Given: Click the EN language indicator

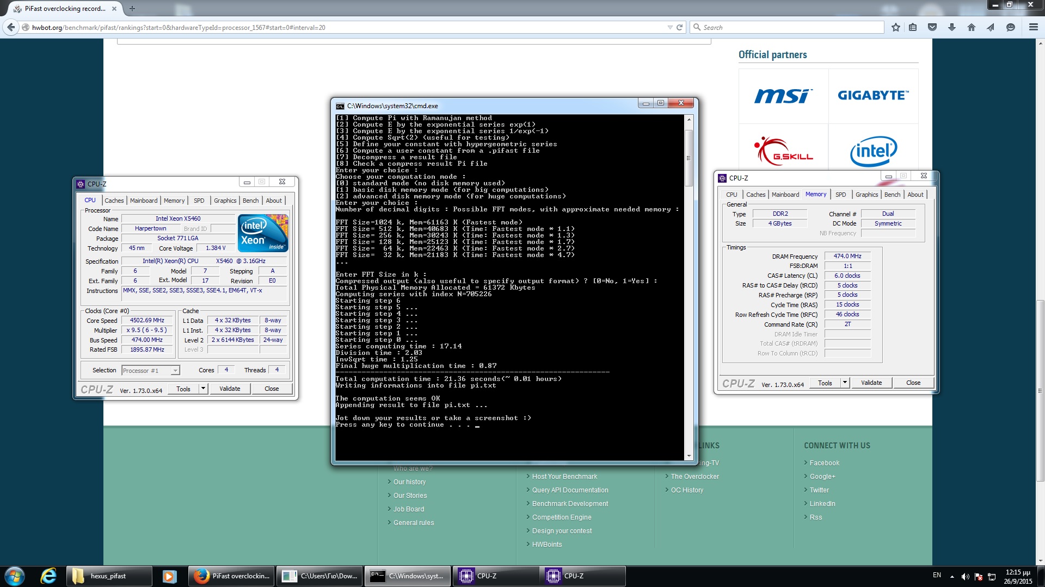Looking at the screenshot, I should [x=937, y=575].
